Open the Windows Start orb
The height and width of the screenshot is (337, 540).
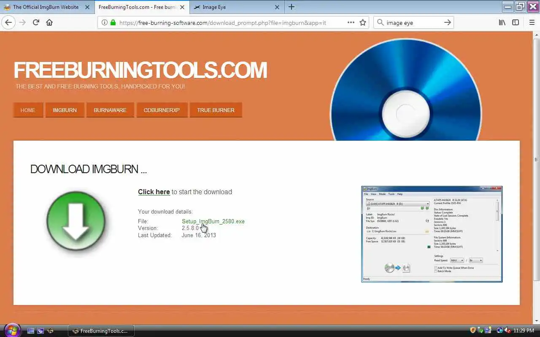pos(11,330)
